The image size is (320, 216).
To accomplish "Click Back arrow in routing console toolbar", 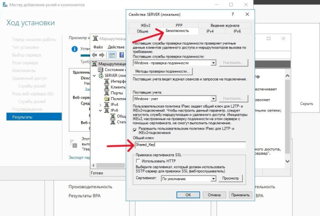I will 94,55.
